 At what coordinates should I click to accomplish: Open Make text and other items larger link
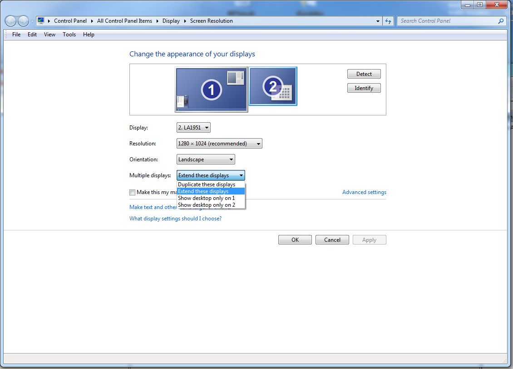coord(153,207)
